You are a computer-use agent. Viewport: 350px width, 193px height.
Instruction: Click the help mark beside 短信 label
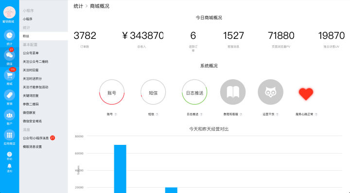[x=157, y=114]
